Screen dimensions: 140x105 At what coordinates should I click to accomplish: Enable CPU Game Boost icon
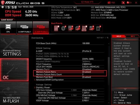(8, 28)
